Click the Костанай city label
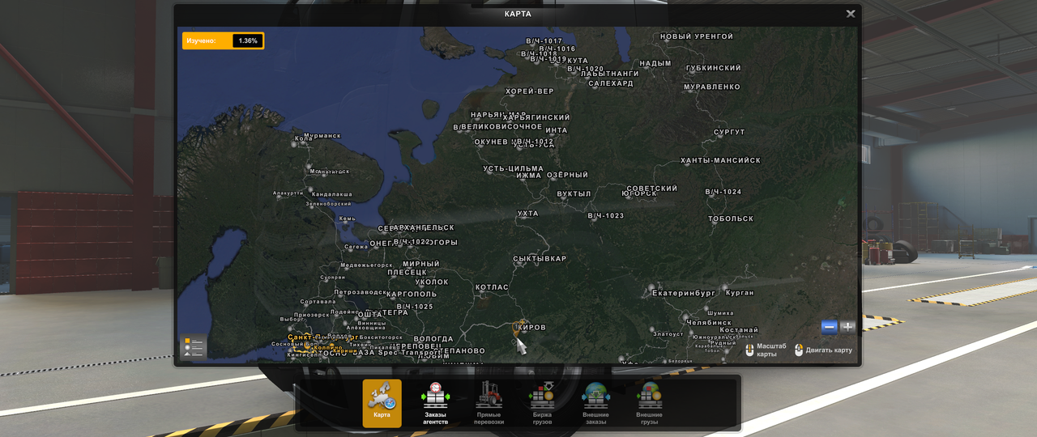 pos(739,330)
